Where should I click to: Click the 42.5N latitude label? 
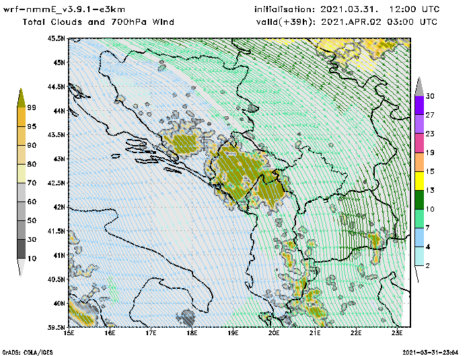56,183
